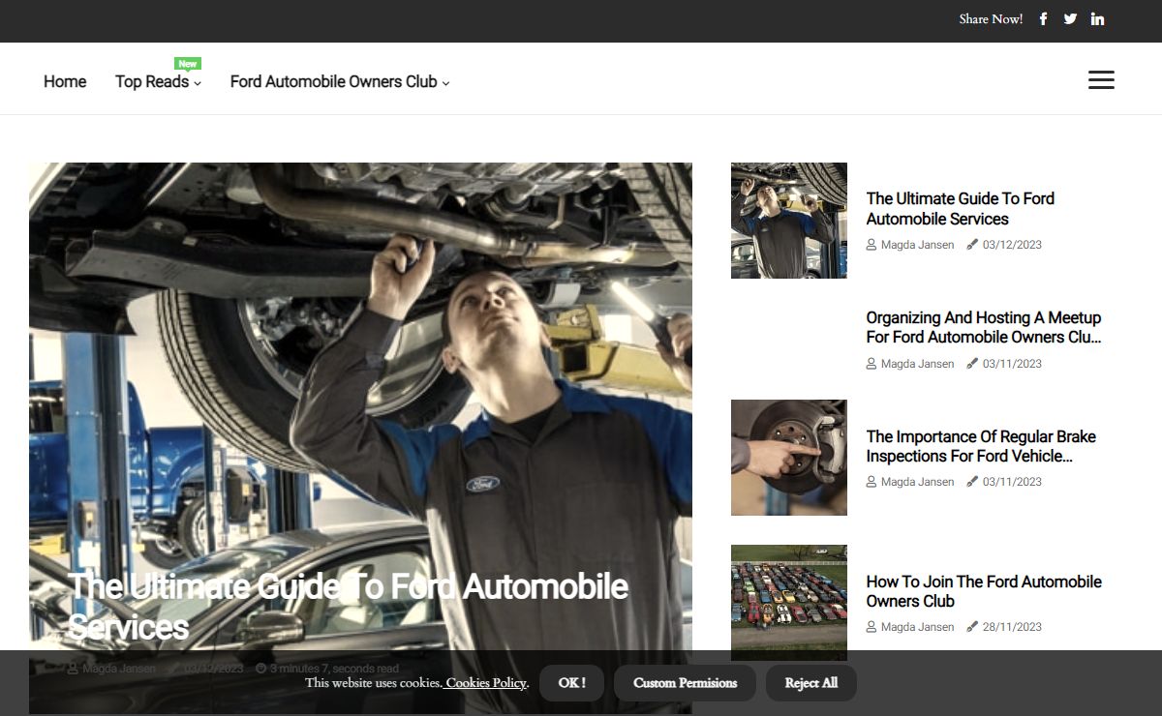
Task: Open the Cookies Policy link
Action: click(486, 683)
